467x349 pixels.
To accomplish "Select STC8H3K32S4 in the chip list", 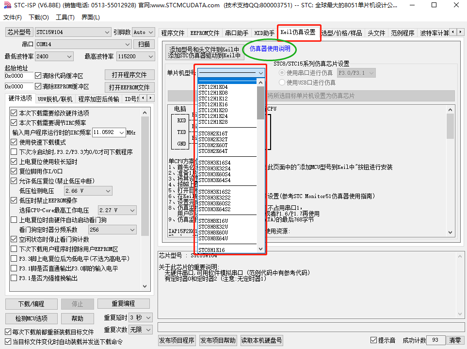I will coord(227,168).
